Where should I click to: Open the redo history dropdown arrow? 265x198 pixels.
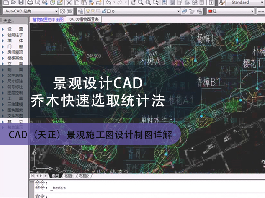(x=126, y=2)
